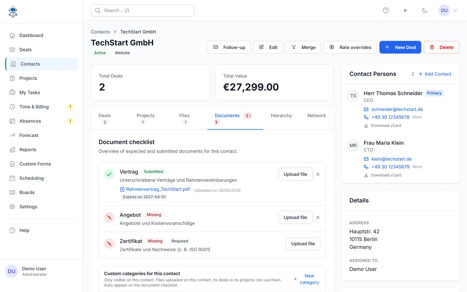Call +49 30 12345679
The image size is (467, 292).
390,167
